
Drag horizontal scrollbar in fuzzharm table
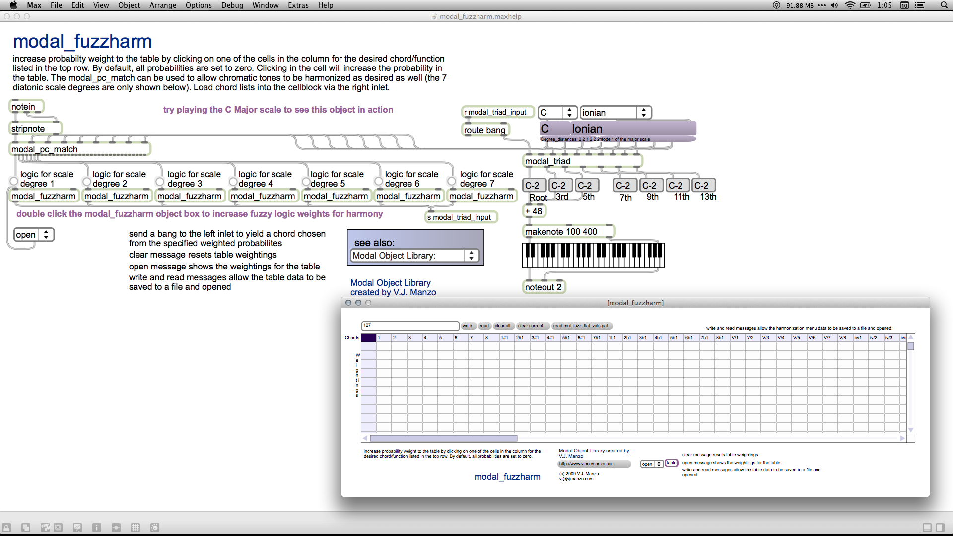tap(440, 439)
